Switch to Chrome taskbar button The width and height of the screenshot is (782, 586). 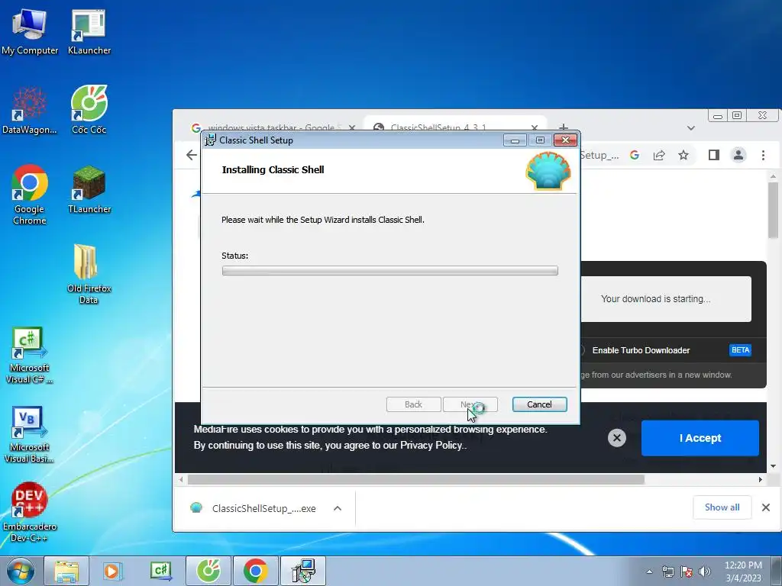pyautogui.click(x=255, y=571)
